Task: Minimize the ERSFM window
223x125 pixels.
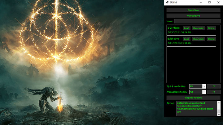Action: coord(201,2)
